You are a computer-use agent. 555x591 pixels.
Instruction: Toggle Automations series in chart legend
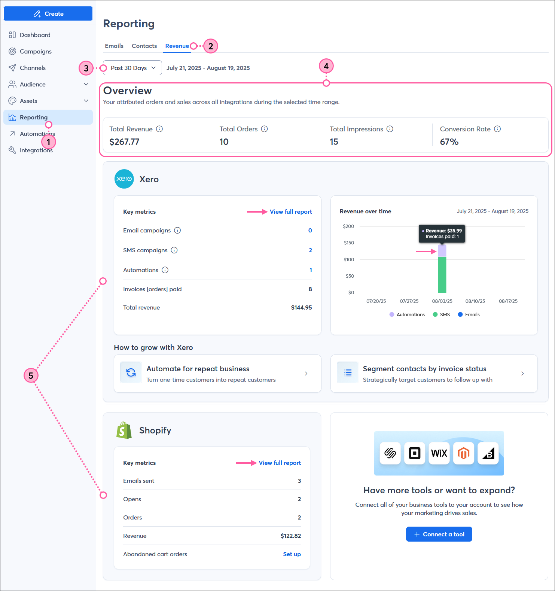pos(407,314)
